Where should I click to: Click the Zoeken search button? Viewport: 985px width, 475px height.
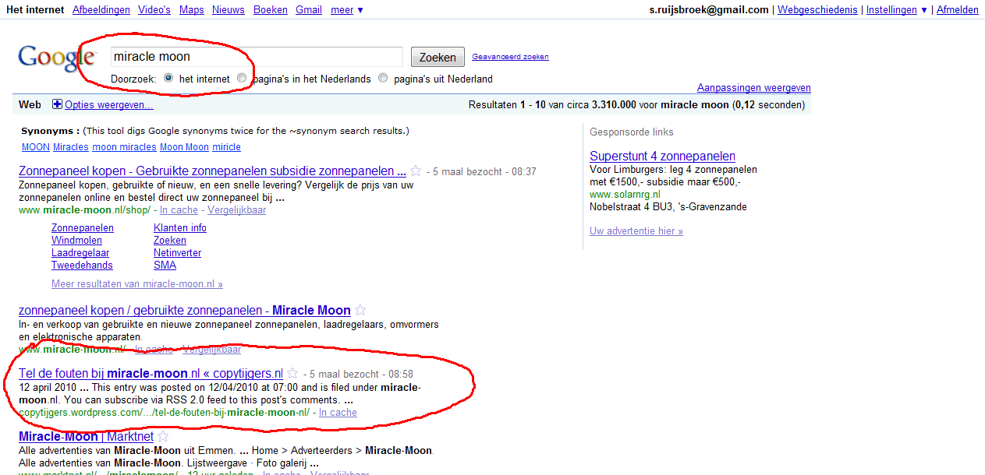point(438,57)
